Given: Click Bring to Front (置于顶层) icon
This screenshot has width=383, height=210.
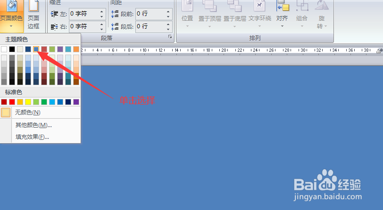Looking at the screenshot, I should 209,6.
